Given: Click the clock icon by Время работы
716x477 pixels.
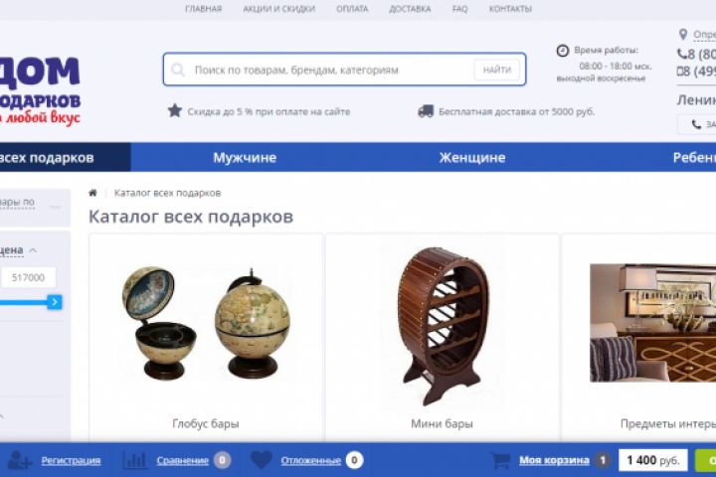Looking at the screenshot, I should 563,51.
